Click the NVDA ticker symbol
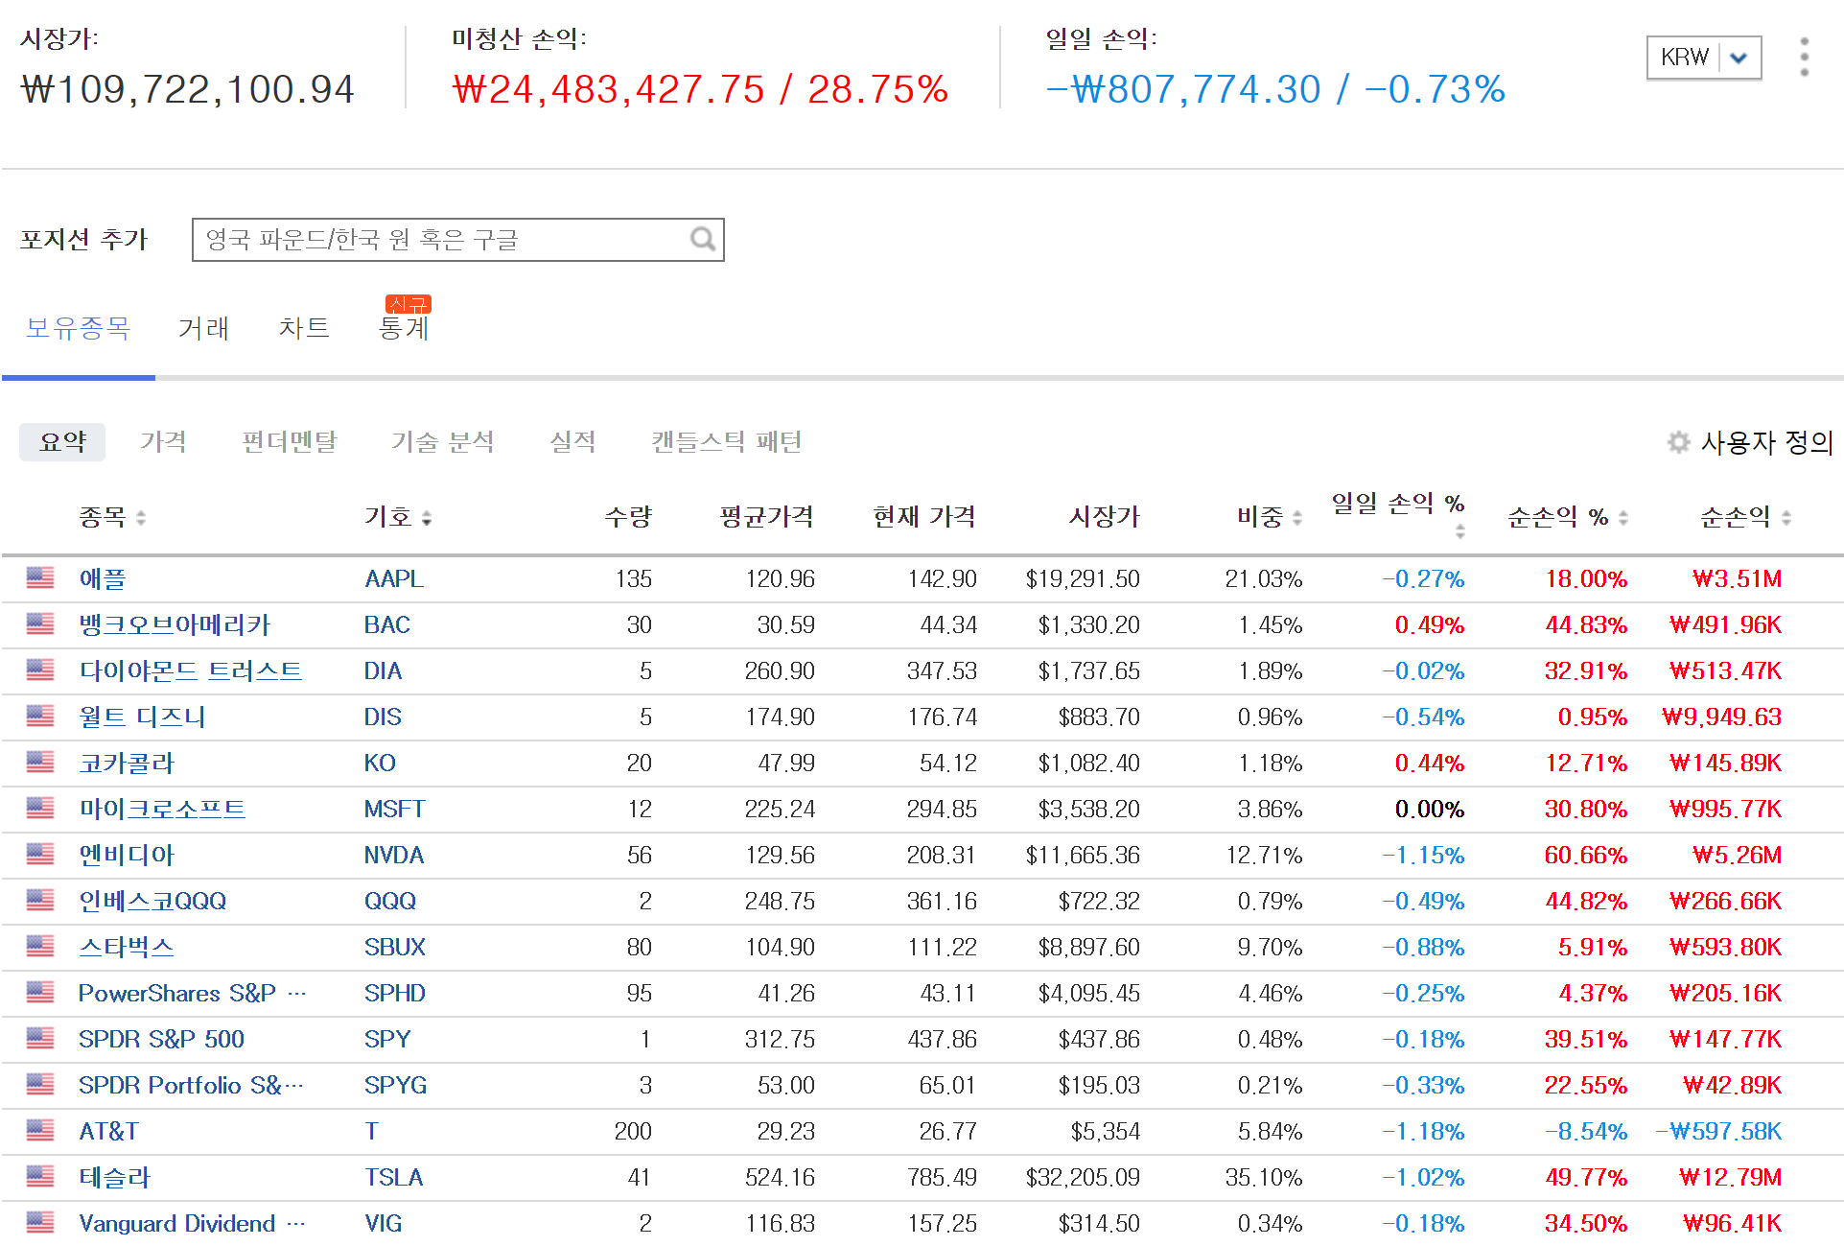 tap(394, 856)
